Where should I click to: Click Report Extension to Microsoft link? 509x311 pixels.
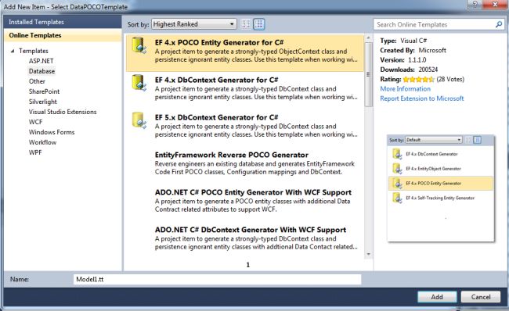421,98
